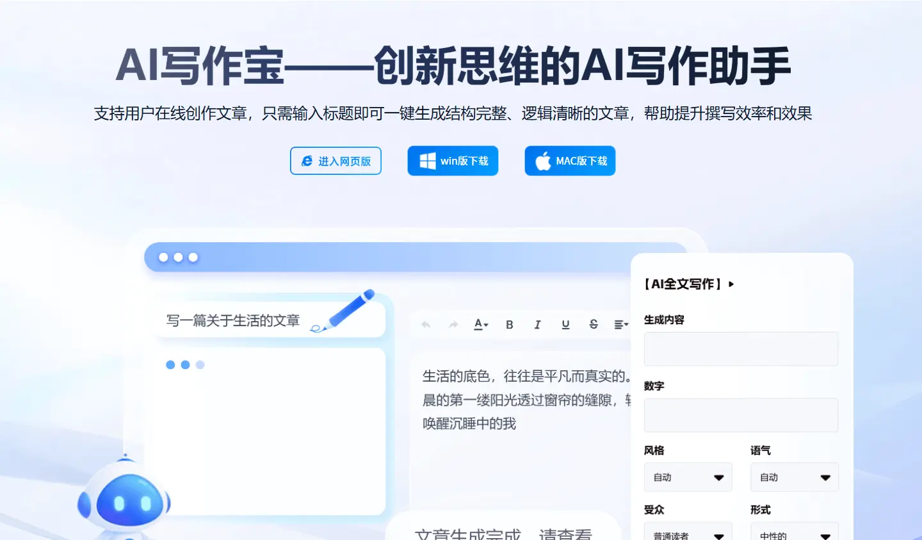Screen dimensions: 922x540
Task: Click the undo arrow icon
Action: (425, 324)
